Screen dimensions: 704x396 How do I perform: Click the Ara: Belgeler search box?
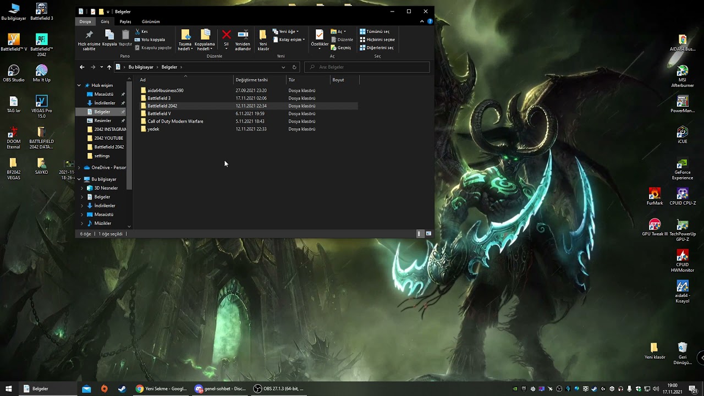pos(367,67)
